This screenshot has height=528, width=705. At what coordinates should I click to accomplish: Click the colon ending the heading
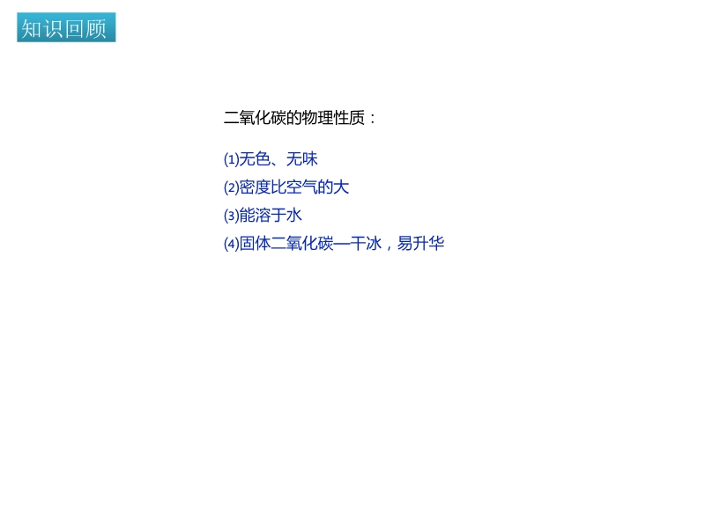[373, 119]
